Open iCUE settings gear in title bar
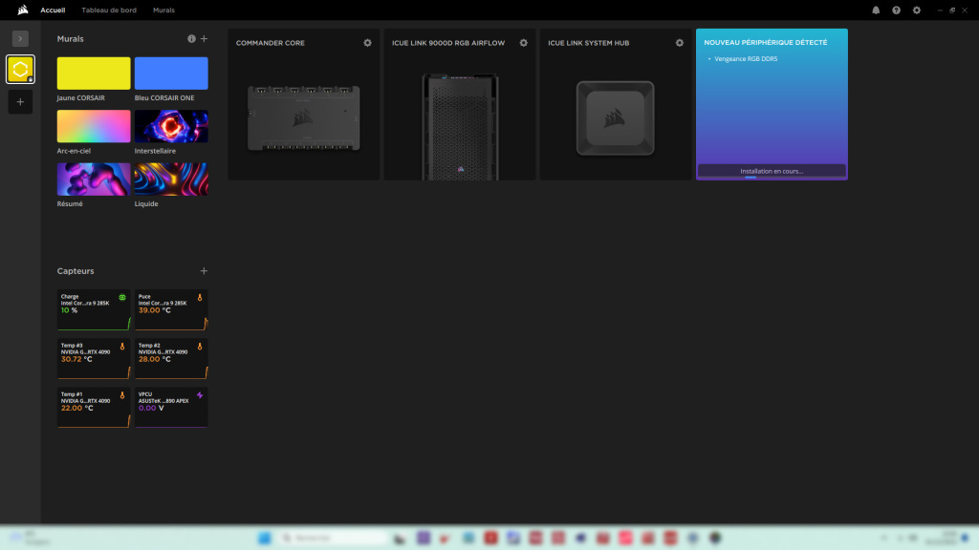The width and height of the screenshot is (979, 550). [x=917, y=10]
